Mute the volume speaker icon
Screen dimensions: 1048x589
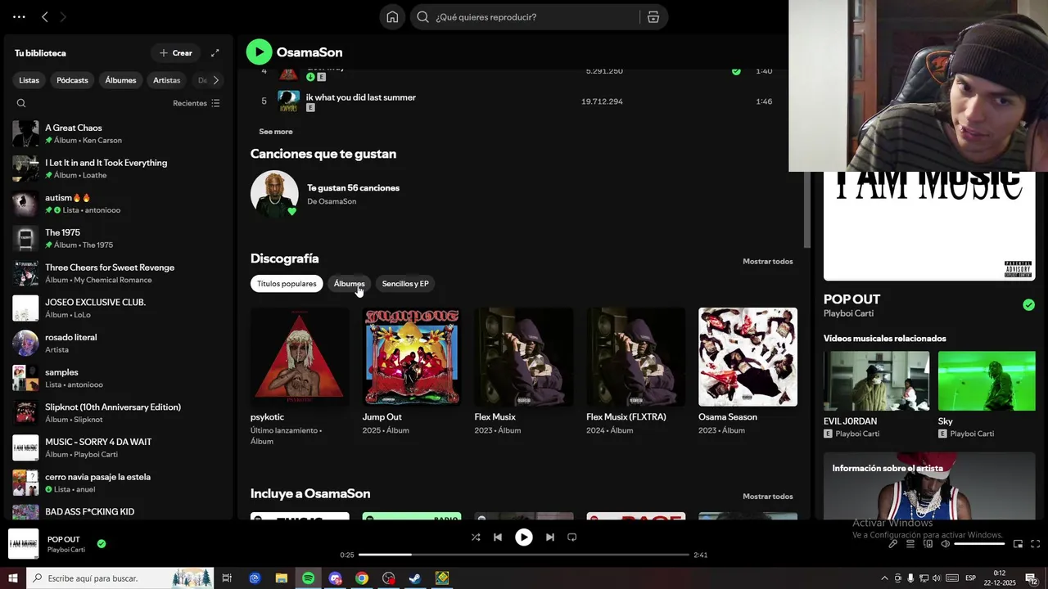(x=945, y=544)
